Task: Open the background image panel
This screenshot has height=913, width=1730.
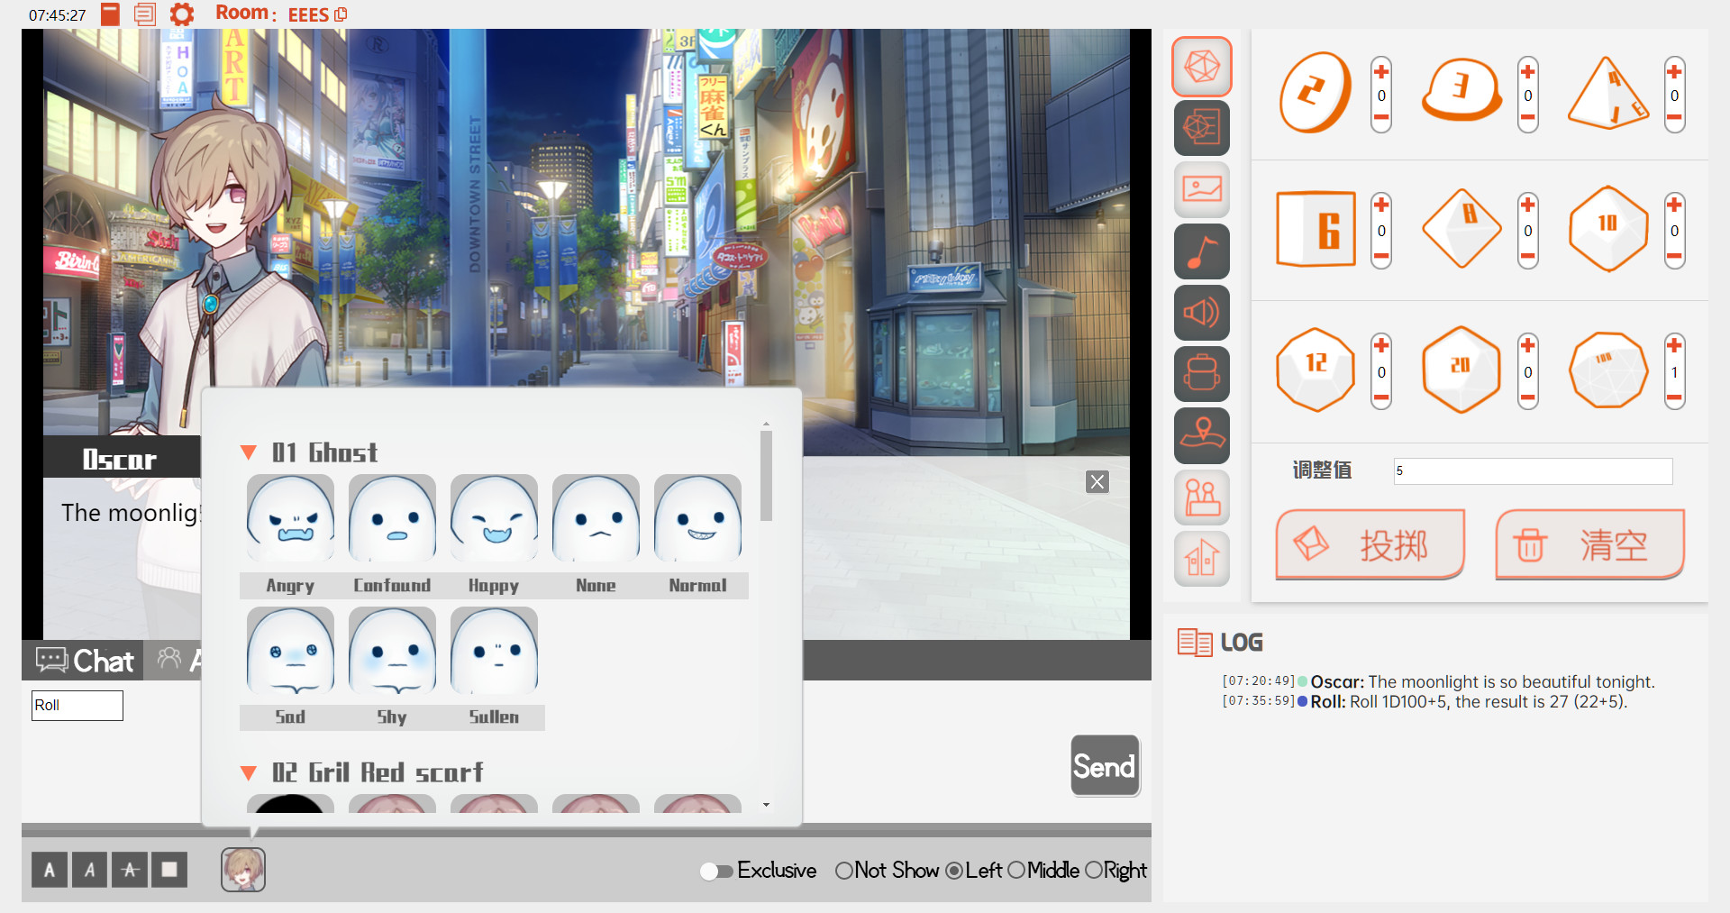Action: pyautogui.click(x=1202, y=189)
